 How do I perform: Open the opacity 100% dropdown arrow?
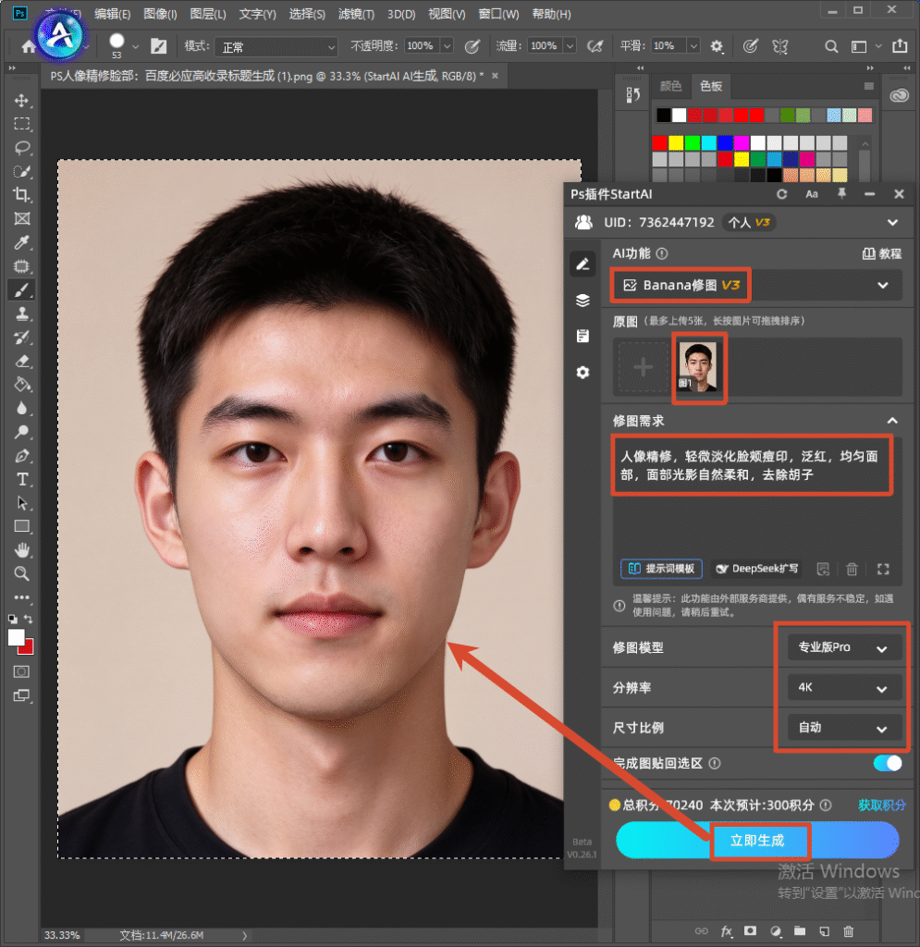coord(448,46)
